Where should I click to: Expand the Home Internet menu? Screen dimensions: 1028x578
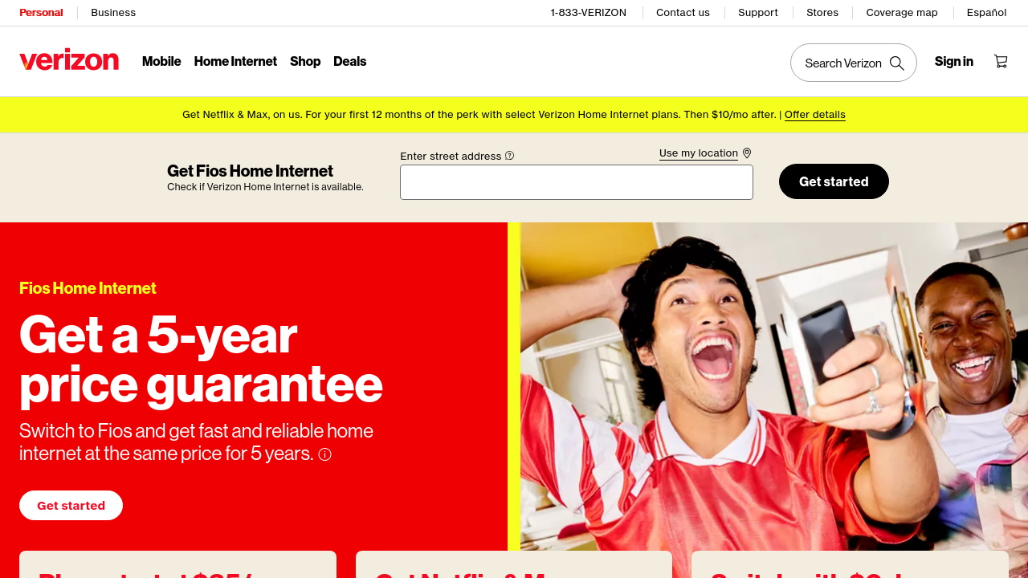click(235, 61)
